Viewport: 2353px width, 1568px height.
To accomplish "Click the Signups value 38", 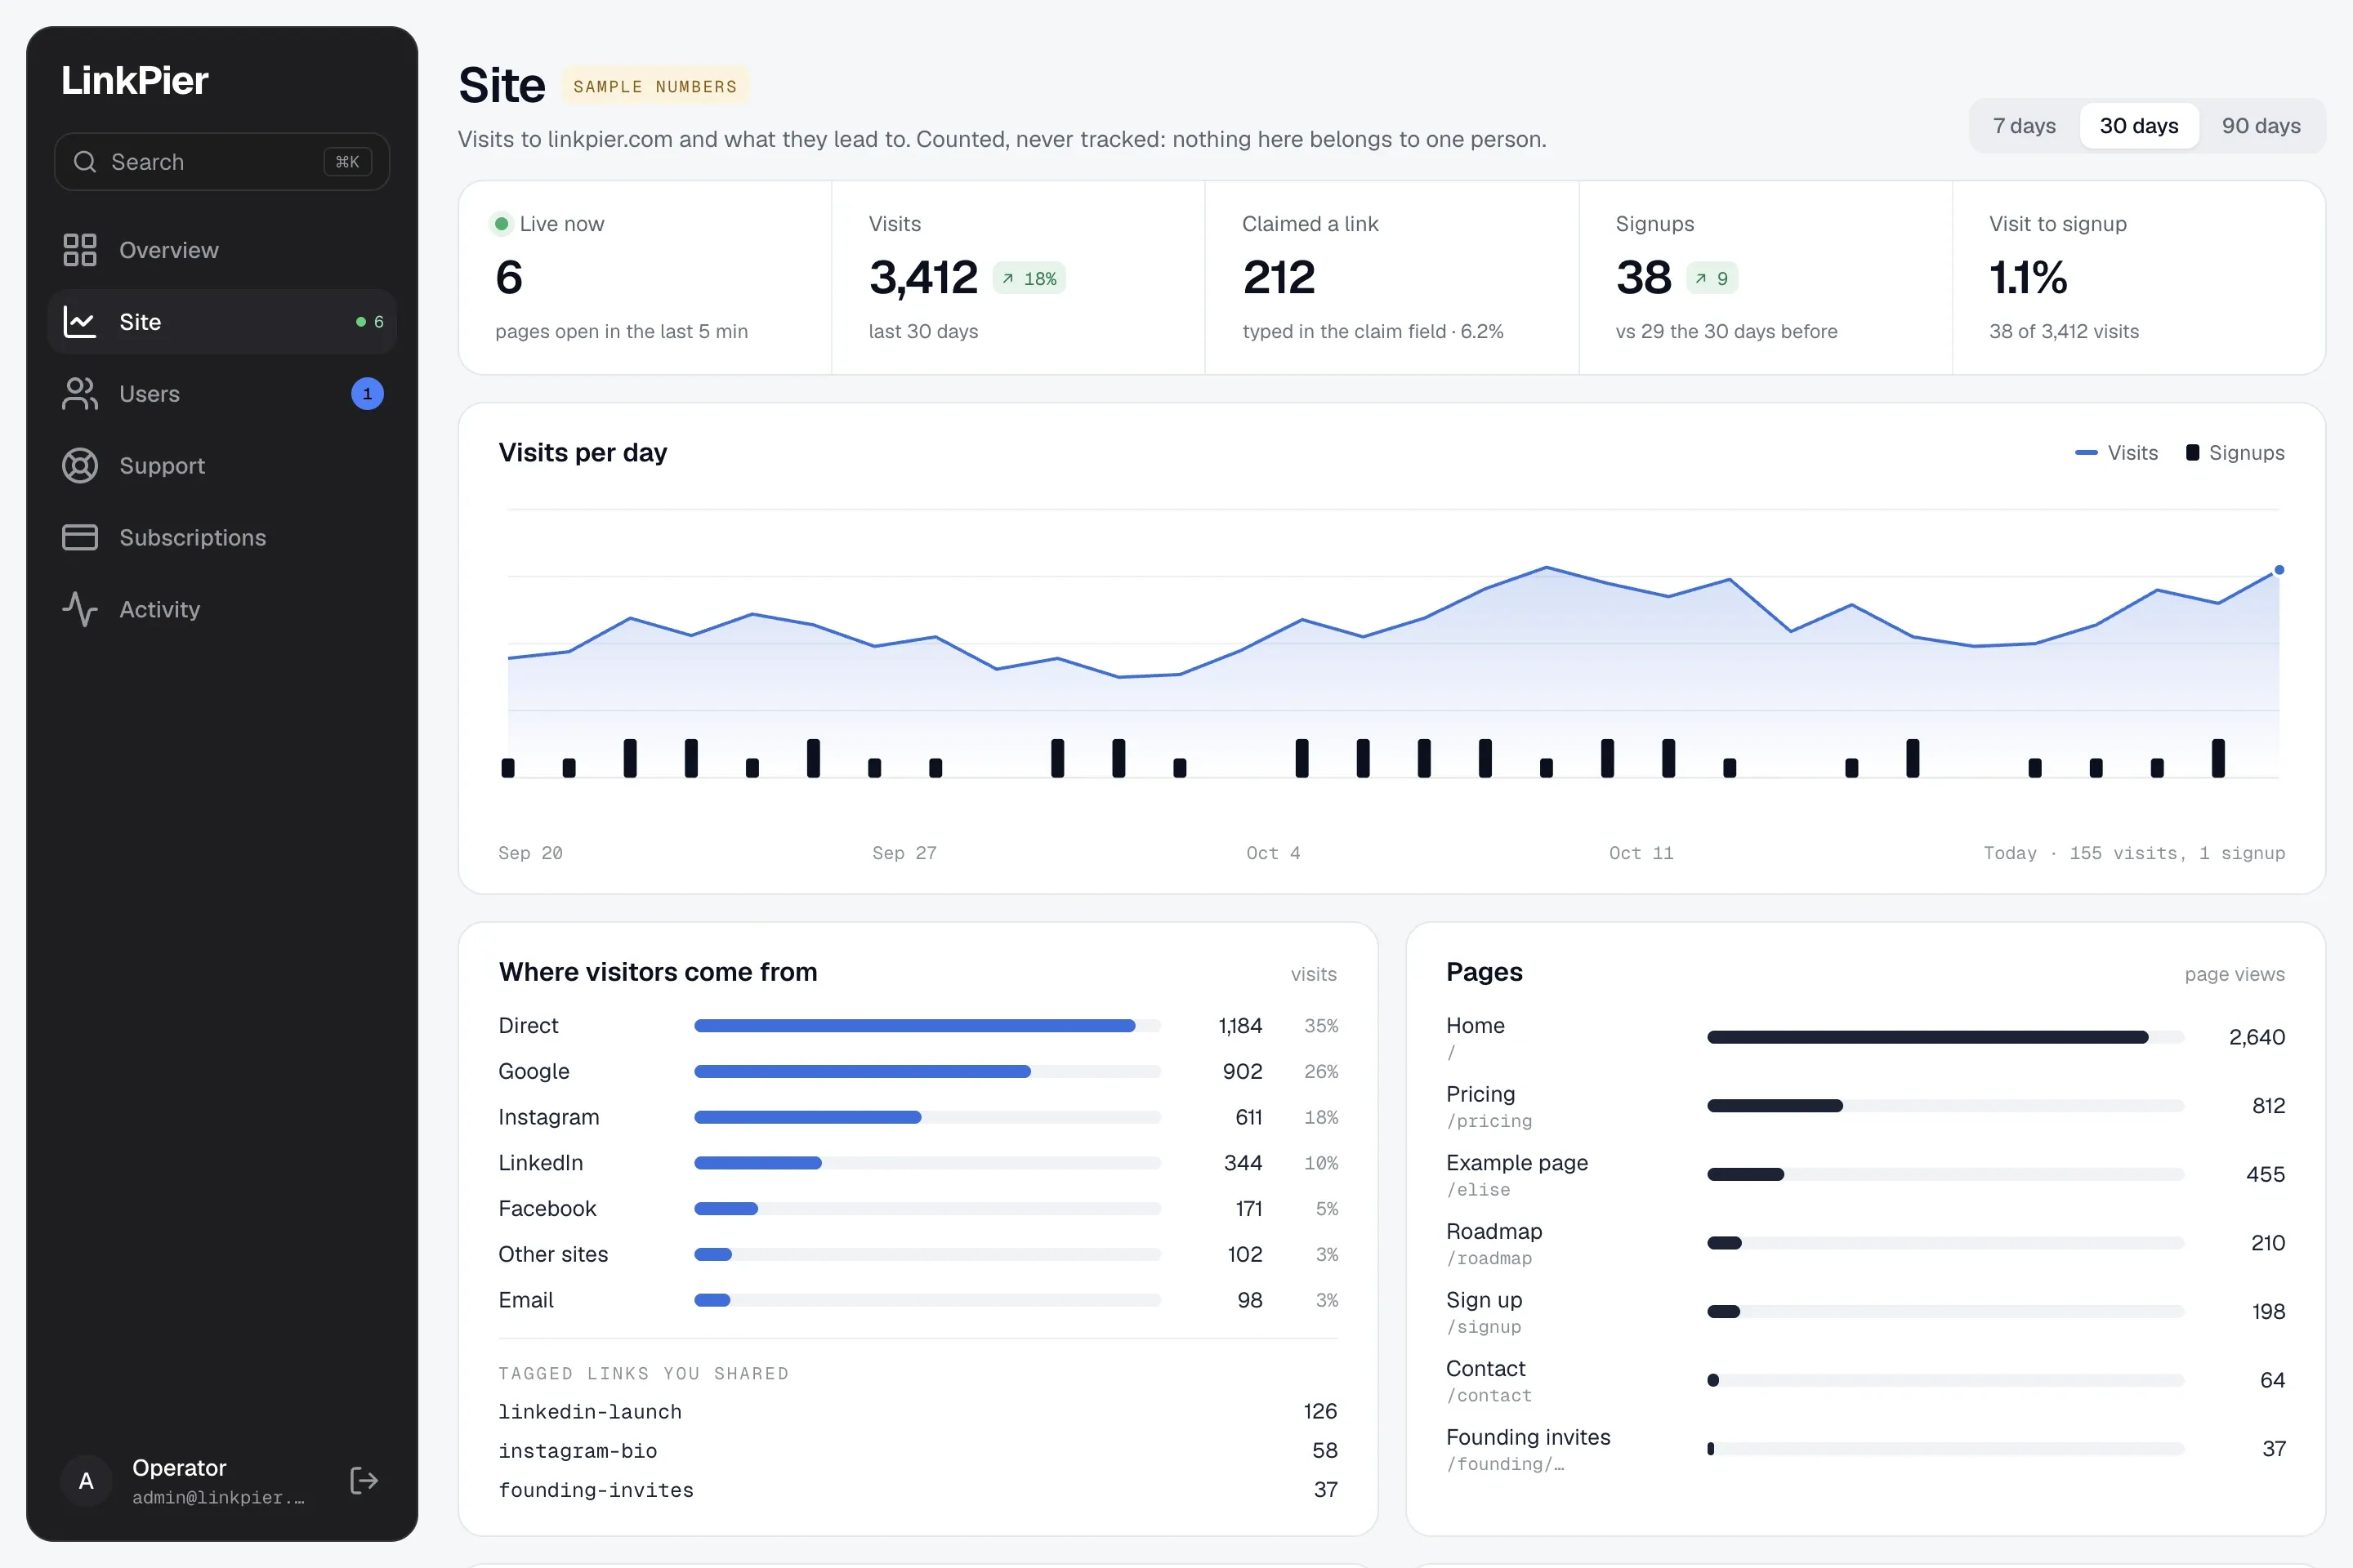I will click(1644, 278).
